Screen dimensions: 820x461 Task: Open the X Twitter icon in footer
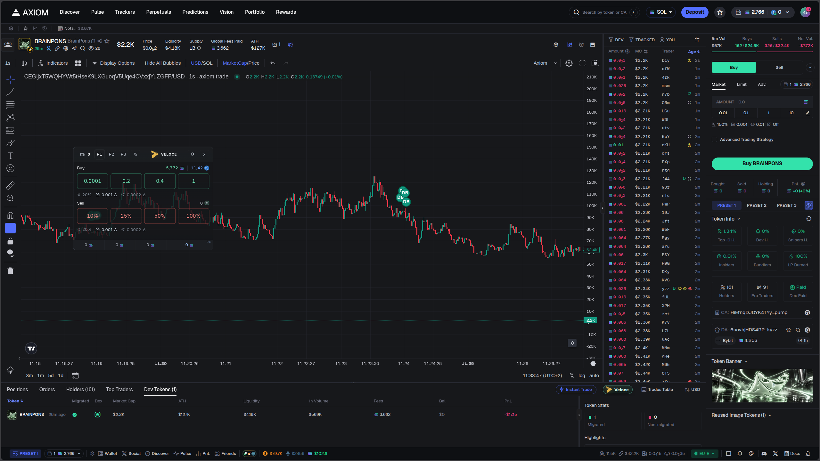pyautogui.click(x=775, y=453)
